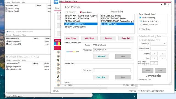Screen dimensions: 176x99
Task: Select EPSON L800 Series in List Printer
Action: [x=81, y=24]
